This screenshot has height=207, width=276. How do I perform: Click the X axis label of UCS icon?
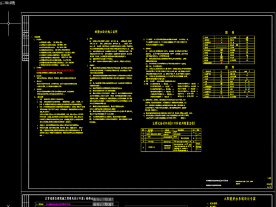pos(8,206)
